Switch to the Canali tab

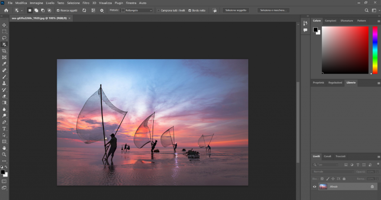(327, 156)
